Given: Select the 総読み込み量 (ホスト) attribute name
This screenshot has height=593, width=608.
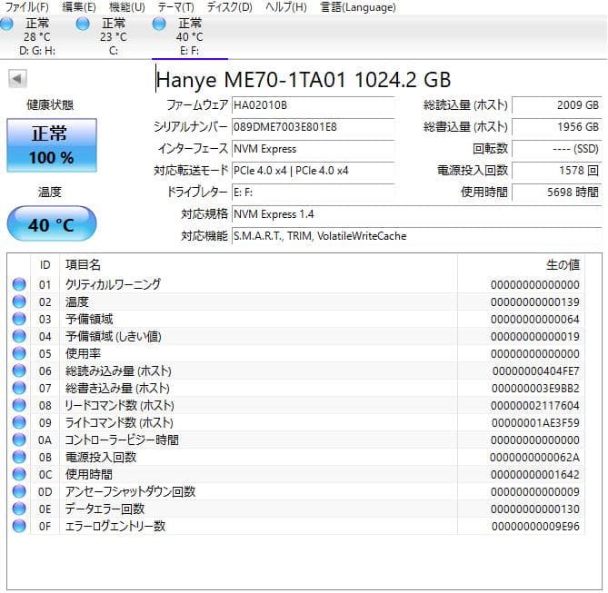Looking at the screenshot, I should pos(118,371).
